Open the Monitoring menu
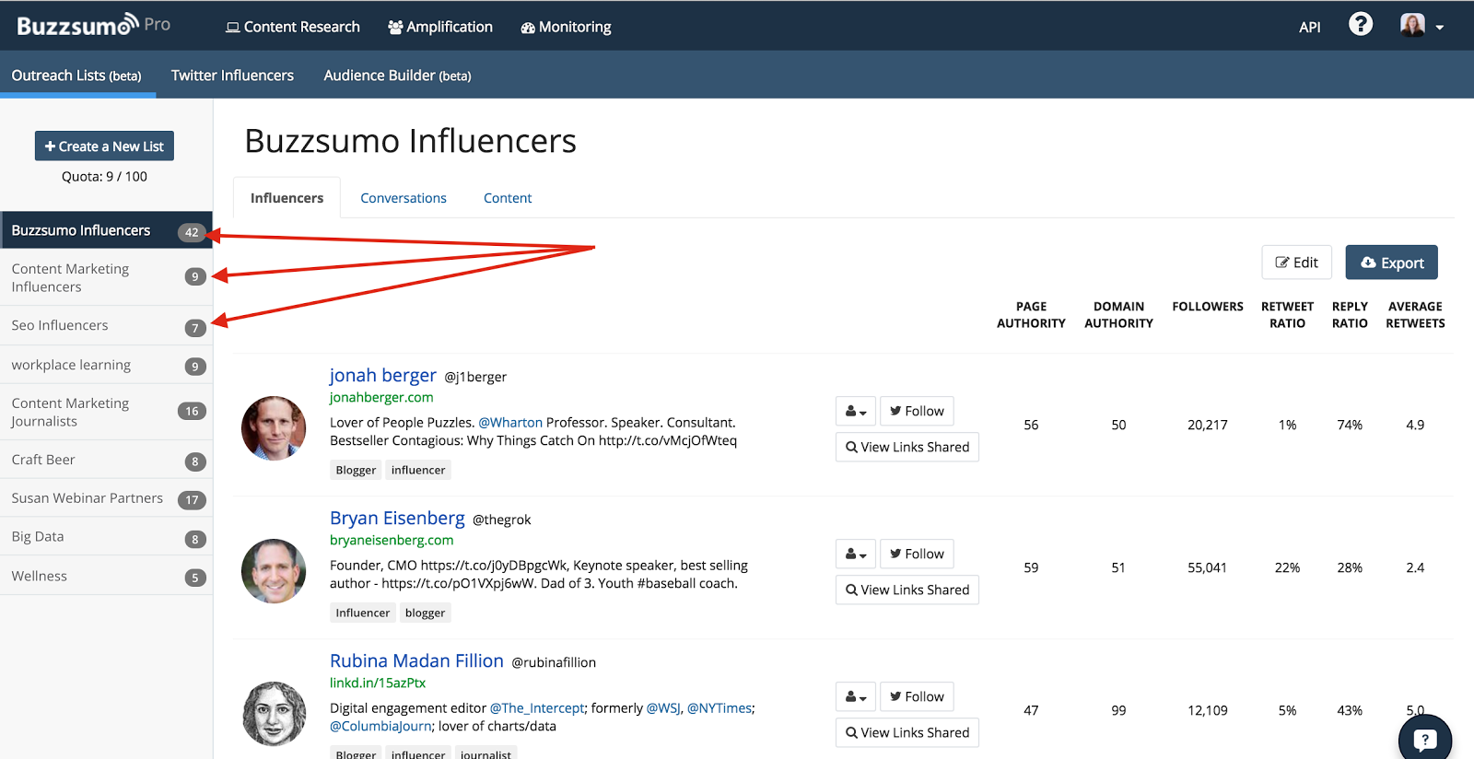Image resolution: width=1474 pixels, height=759 pixels. tap(566, 27)
